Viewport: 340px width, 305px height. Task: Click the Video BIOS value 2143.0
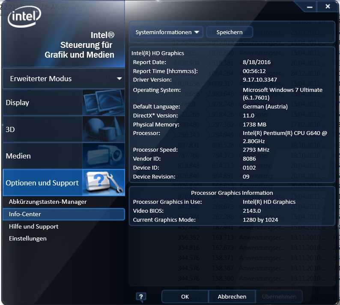pos(252,211)
